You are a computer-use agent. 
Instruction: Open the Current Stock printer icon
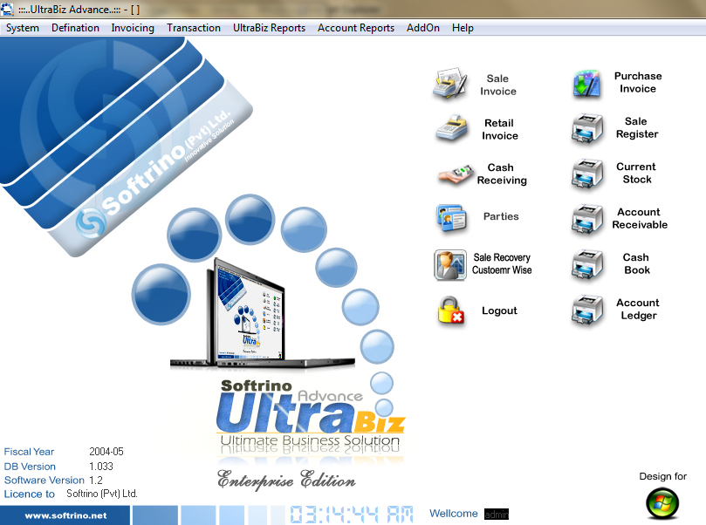click(586, 174)
